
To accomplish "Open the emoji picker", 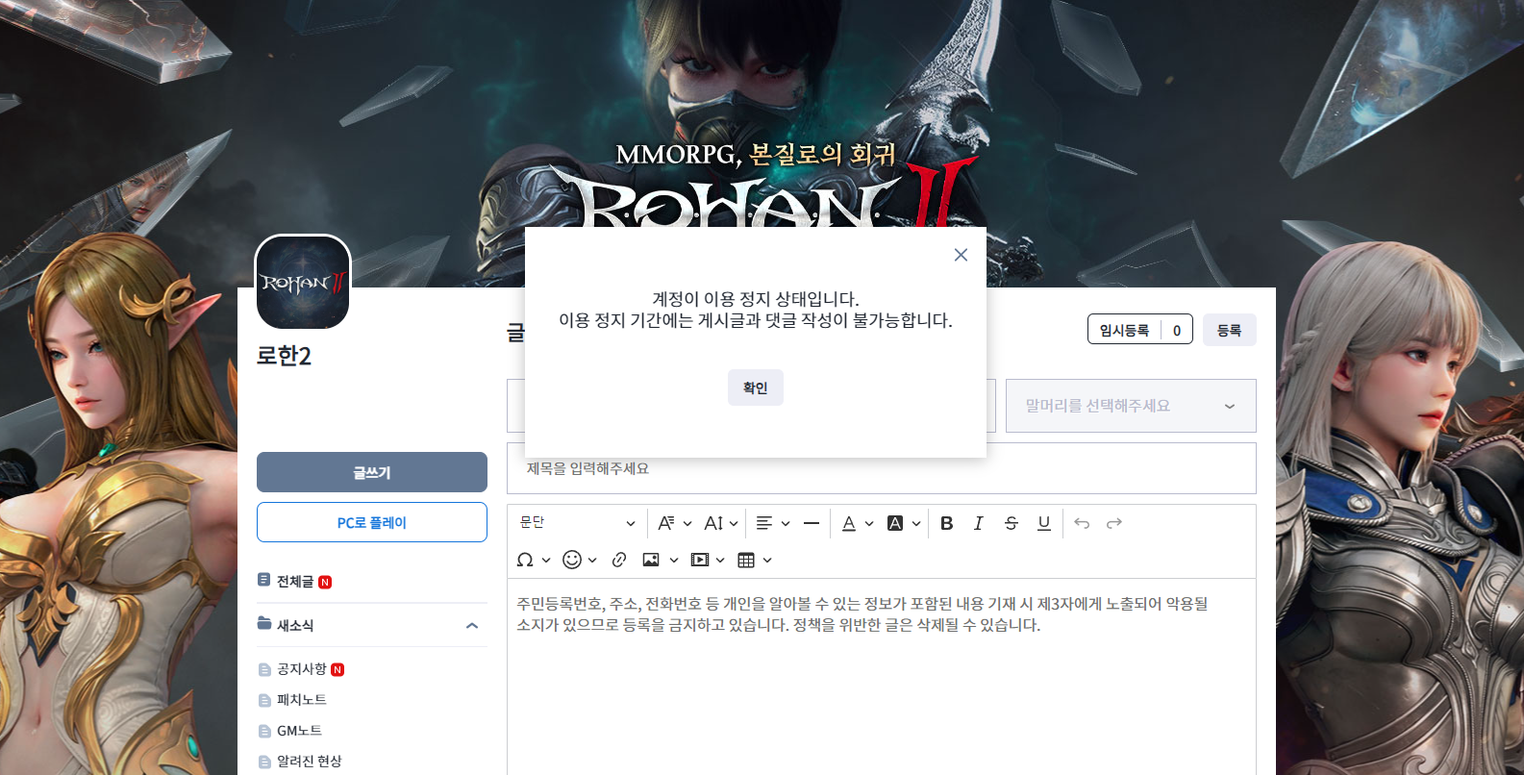I will coord(572,560).
